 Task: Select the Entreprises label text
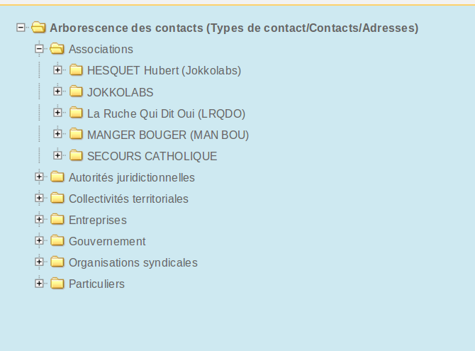click(98, 221)
